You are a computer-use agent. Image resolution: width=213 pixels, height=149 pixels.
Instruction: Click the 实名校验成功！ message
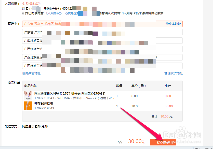[32, 4]
